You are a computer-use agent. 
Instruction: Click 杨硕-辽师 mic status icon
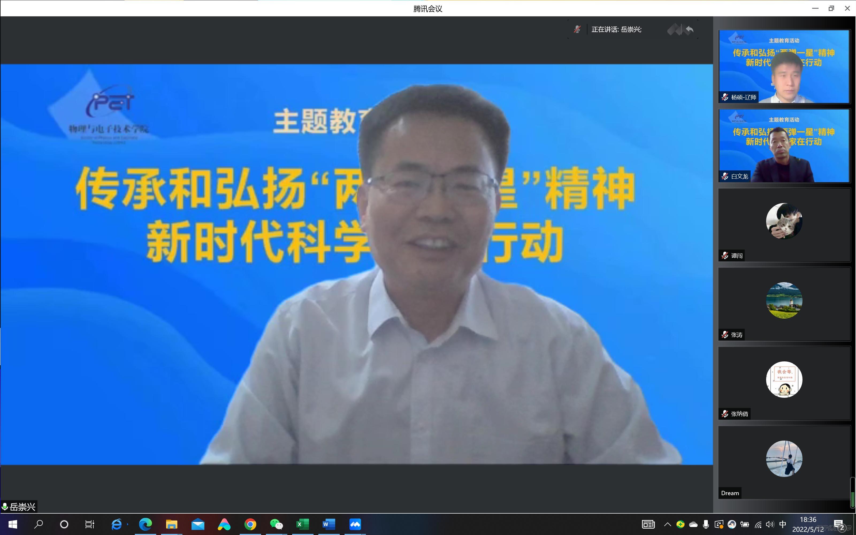coord(725,97)
